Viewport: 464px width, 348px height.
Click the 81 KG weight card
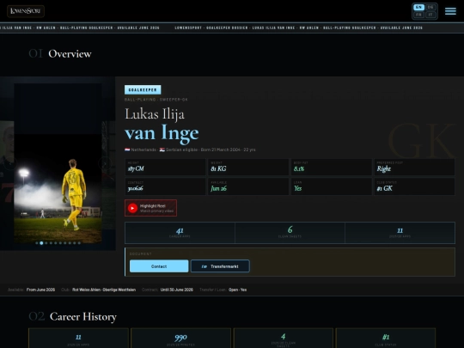click(248, 167)
